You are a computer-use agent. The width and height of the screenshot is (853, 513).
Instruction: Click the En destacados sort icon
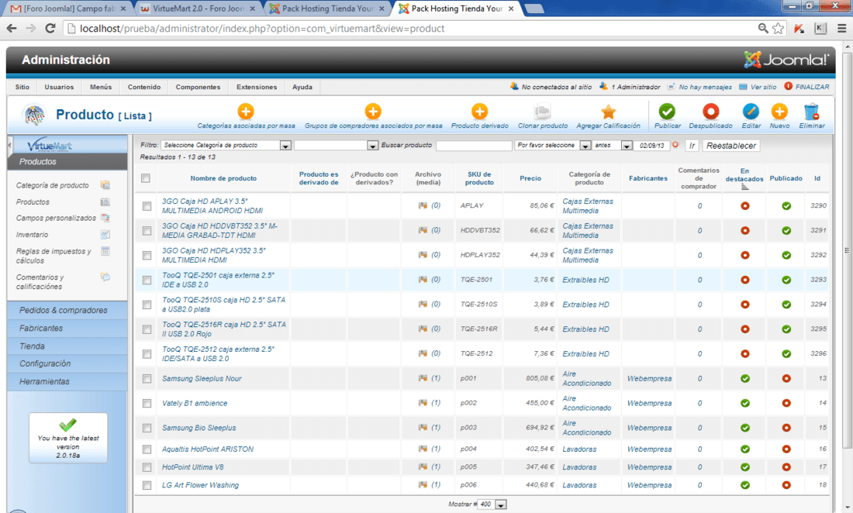pyautogui.click(x=744, y=187)
